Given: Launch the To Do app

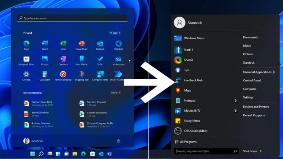Looking at the screenshot, I should 100,61.
